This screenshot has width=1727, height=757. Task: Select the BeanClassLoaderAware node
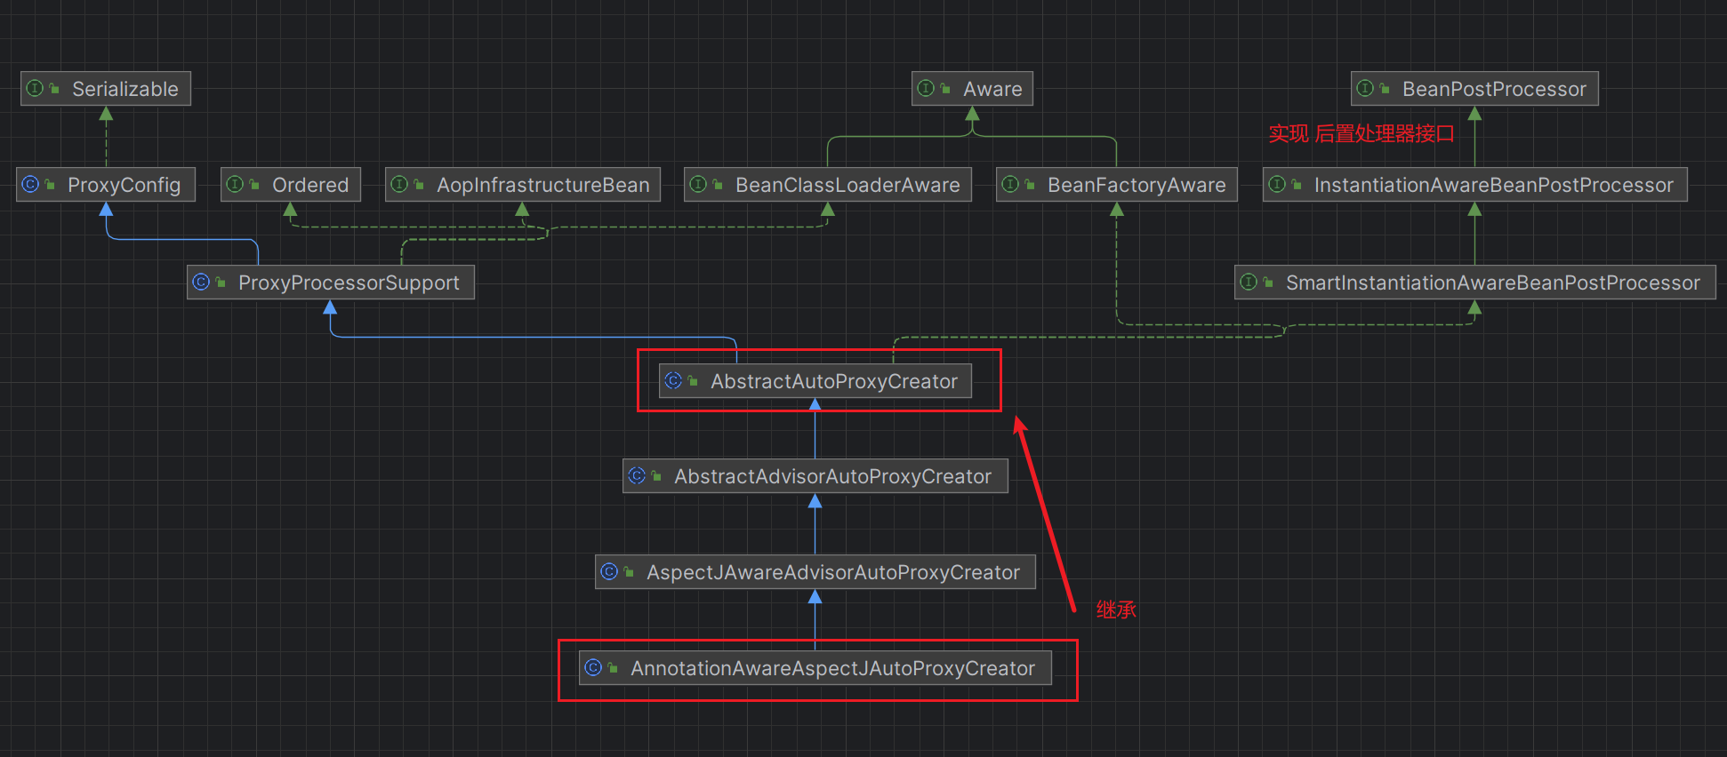(x=828, y=185)
